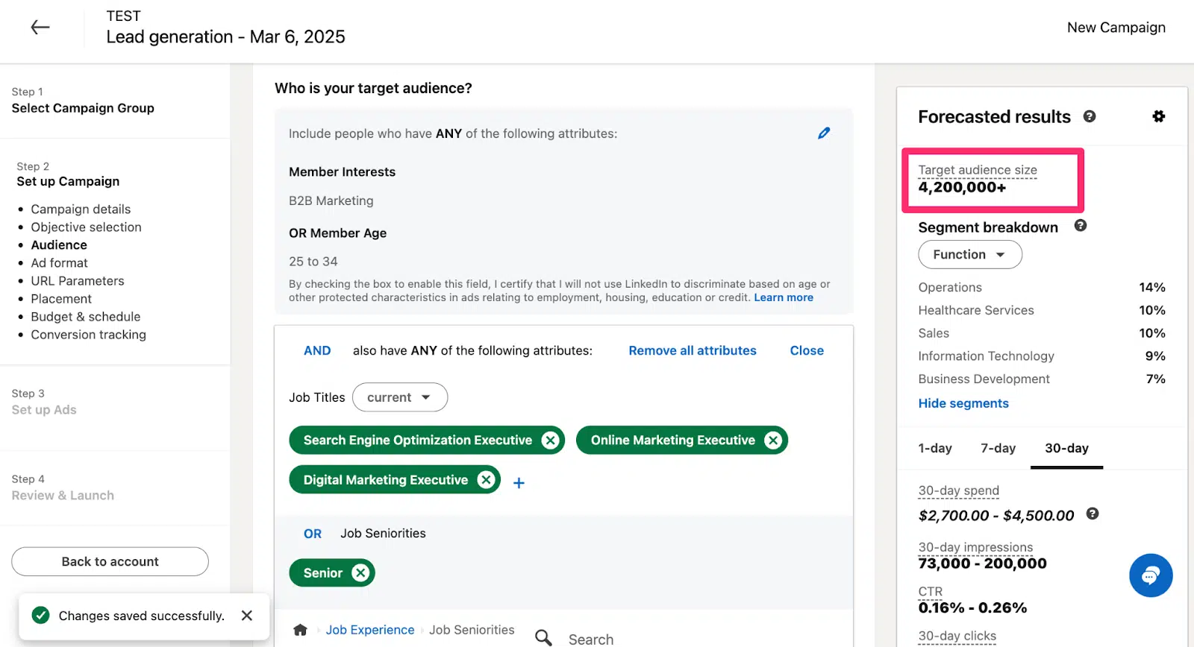Open Job Experience breadcrumb link

pyautogui.click(x=370, y=631)
